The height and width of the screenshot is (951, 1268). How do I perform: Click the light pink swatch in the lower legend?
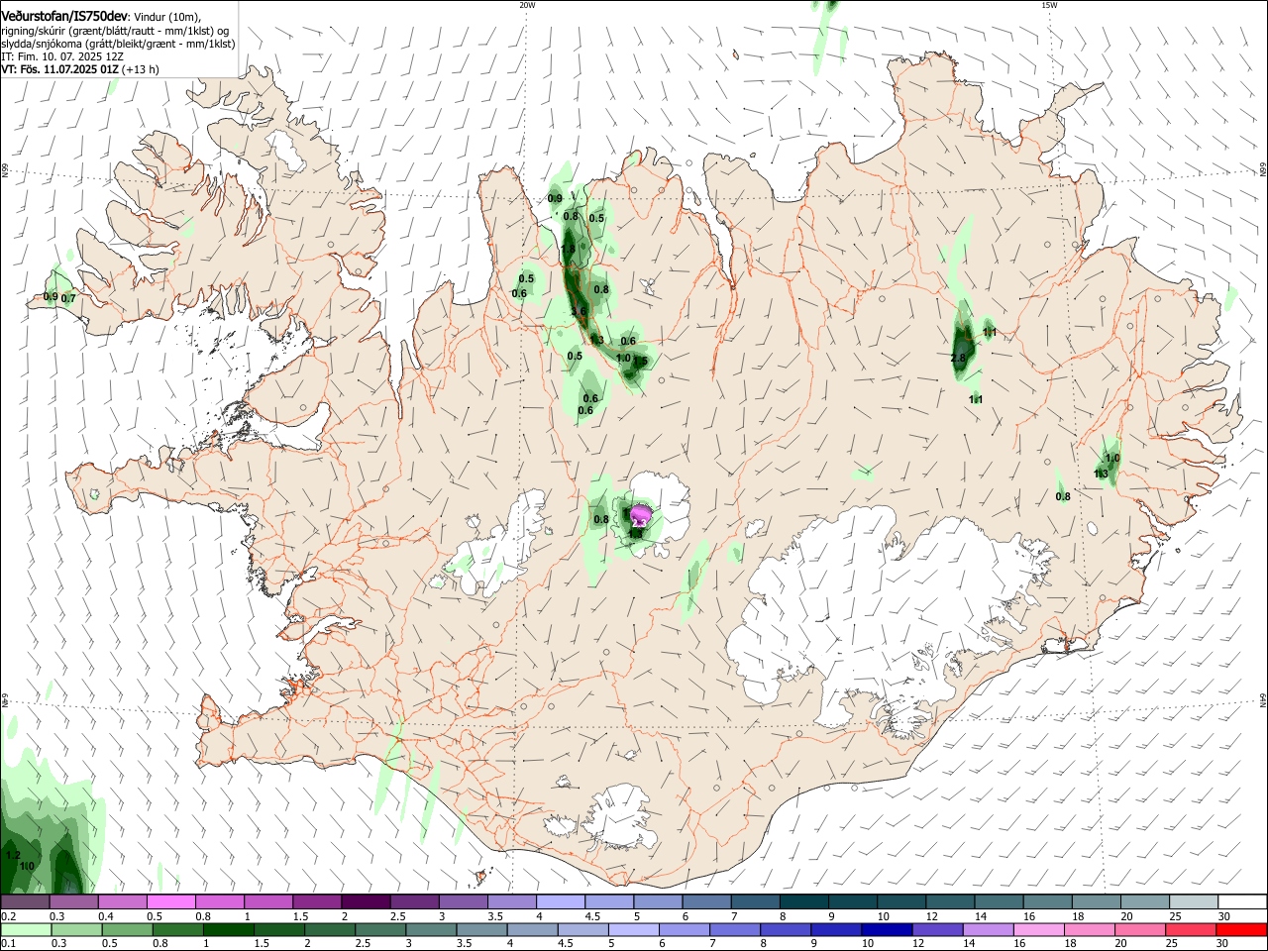pyautogui.click(x=1037, y=930)
